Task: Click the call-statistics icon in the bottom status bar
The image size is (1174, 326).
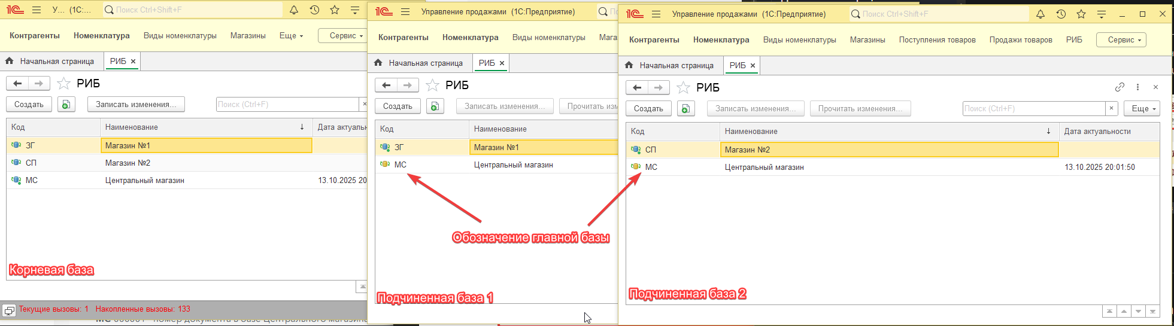Action: 9,310
